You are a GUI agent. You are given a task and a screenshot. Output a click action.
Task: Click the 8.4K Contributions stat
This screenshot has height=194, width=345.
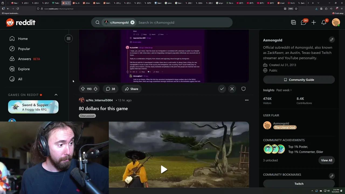click(x=304, y=101)
